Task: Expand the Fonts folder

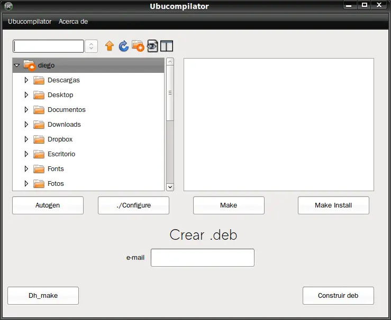Action: (x=26, y=168)
